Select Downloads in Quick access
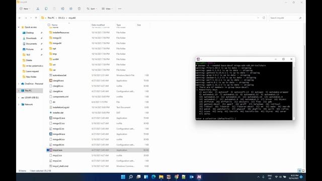Viewport: 322px width, 181px height. pos(31,38)
